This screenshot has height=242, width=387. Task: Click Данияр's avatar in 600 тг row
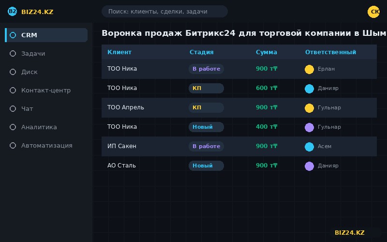(x=309, y=89)
